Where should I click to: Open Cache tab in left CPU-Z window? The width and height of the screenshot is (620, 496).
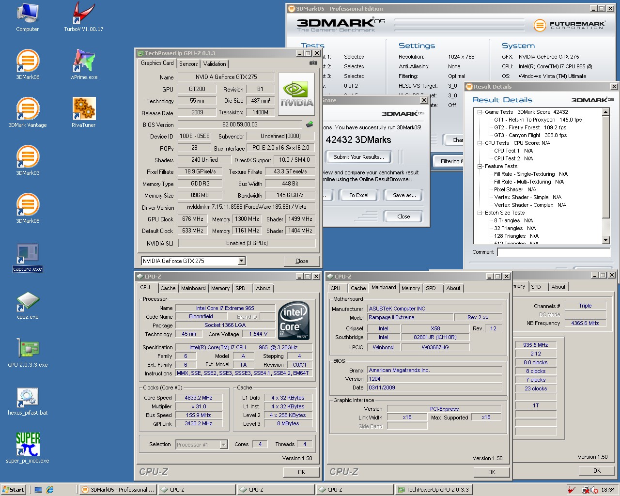click(168, 288)
